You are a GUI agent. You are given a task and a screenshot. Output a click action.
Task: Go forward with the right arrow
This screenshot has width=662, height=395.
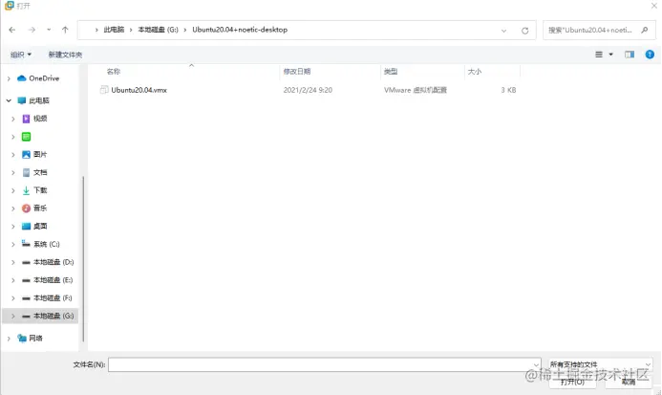(x=32, y=30)
